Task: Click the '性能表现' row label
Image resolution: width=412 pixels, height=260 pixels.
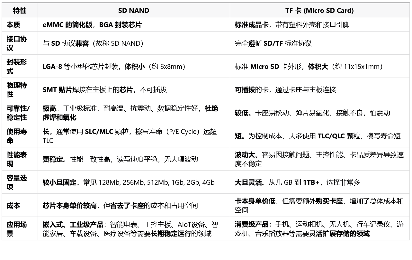Action: pyautogui.click(x=20, y=159)
